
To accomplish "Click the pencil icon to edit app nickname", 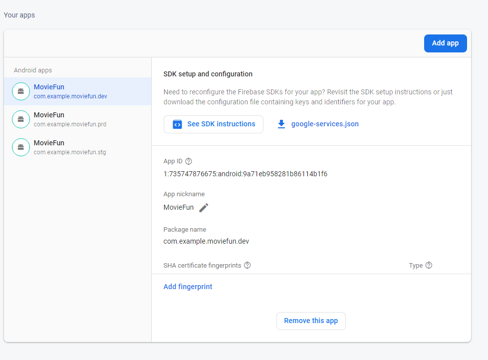I will point(204,208).
